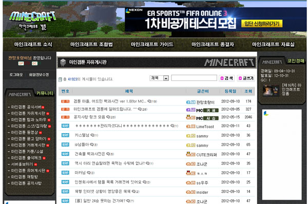
Task: Open post [롬] 일반 24승
Action: click(100, 201)
